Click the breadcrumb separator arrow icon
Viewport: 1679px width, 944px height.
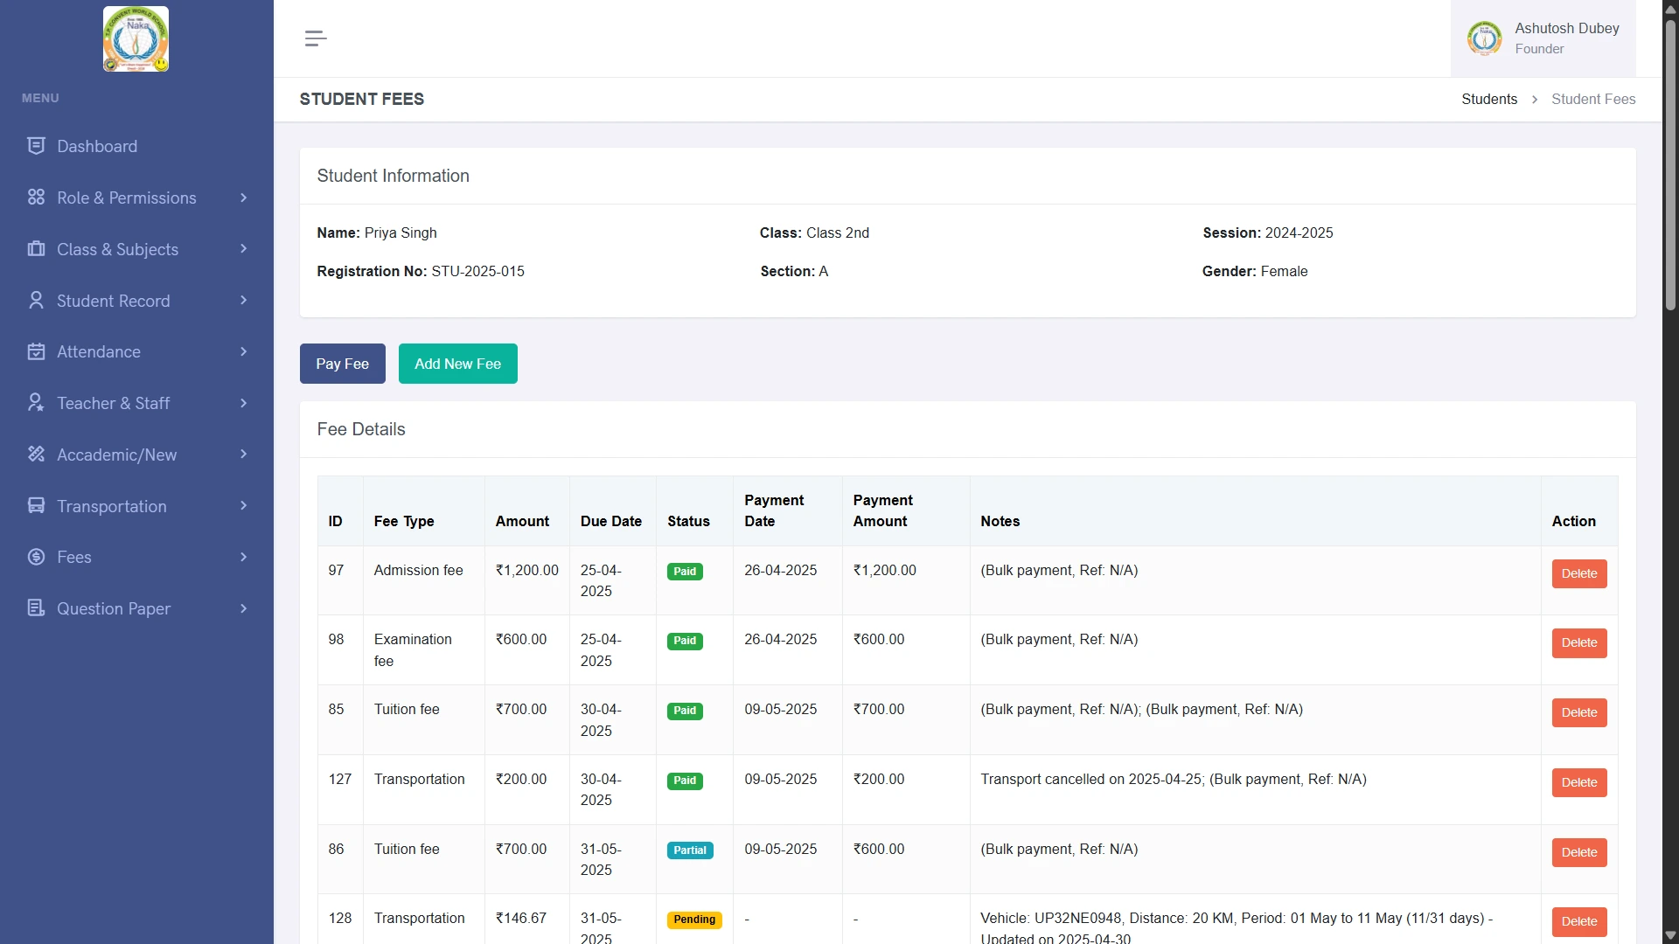click(x=1535, y=100)
